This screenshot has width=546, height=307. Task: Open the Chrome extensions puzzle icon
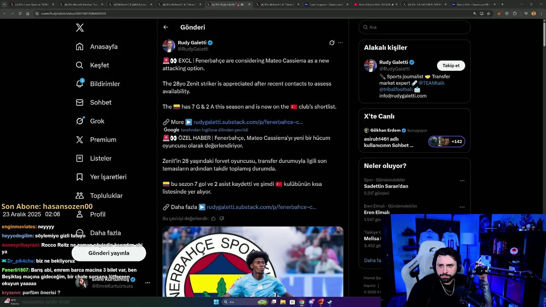(x=515, y=14)
